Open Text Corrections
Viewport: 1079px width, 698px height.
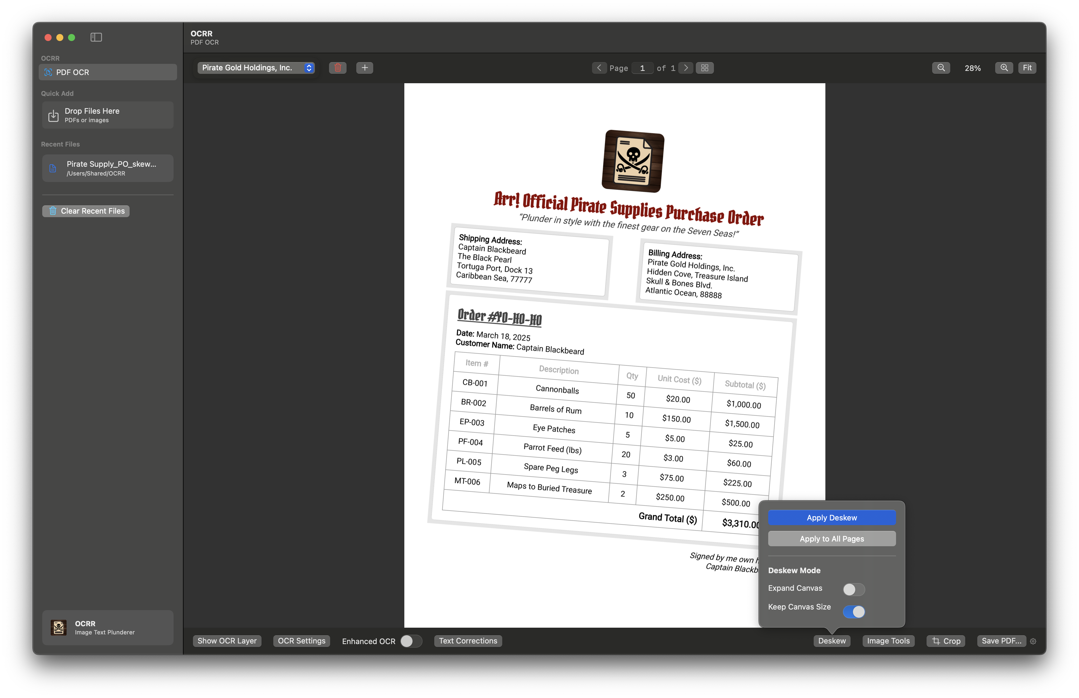click(x=468, y=641)
